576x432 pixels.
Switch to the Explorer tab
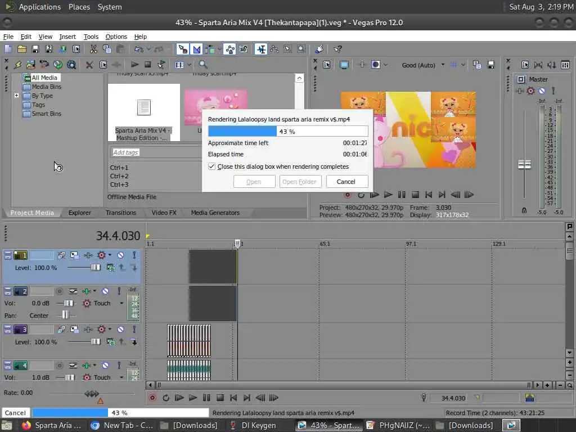[x=79, y=213]
